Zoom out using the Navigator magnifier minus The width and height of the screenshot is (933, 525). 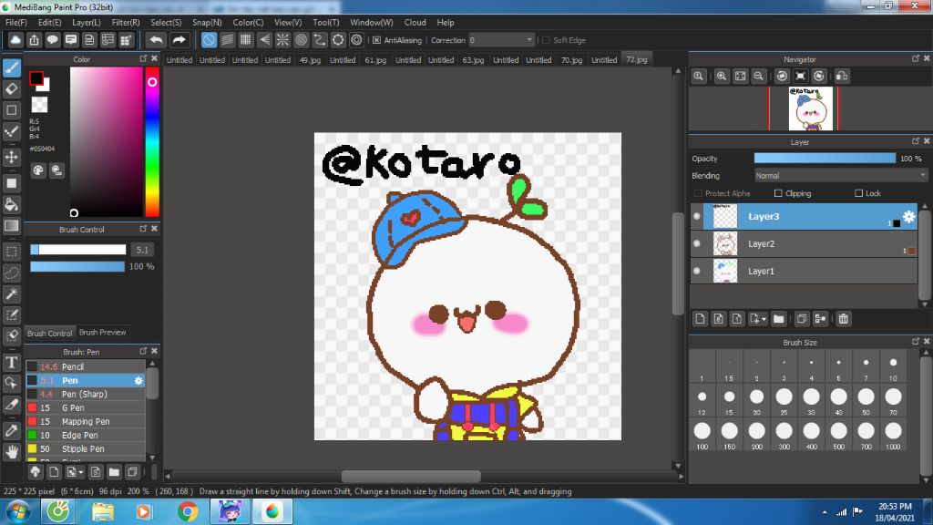tap(758, 77)
